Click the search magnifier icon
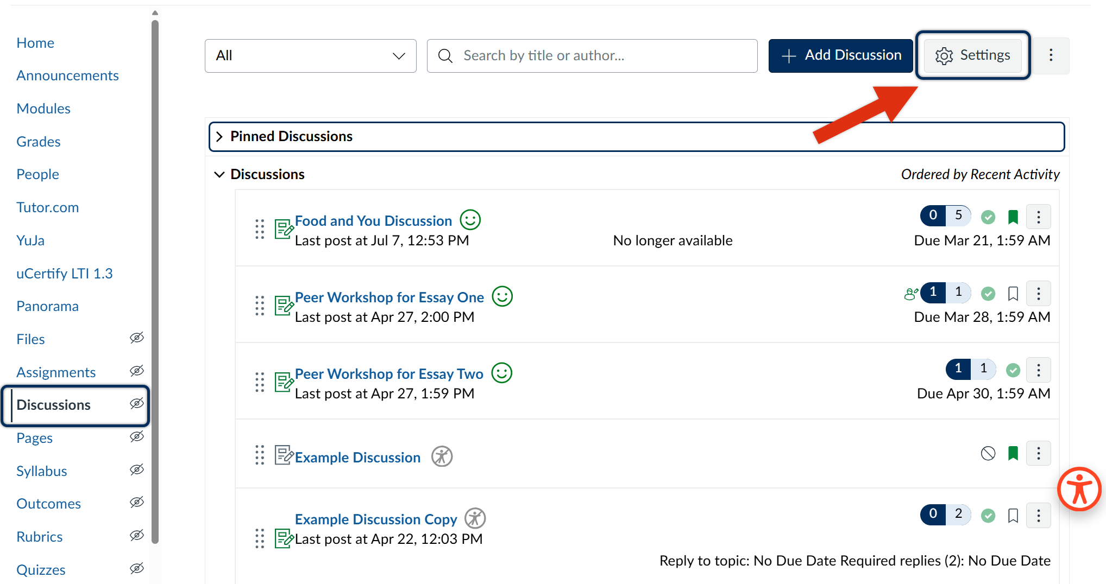The width and height of the screenshot is (1106, 584). click(x=445, y=56)
